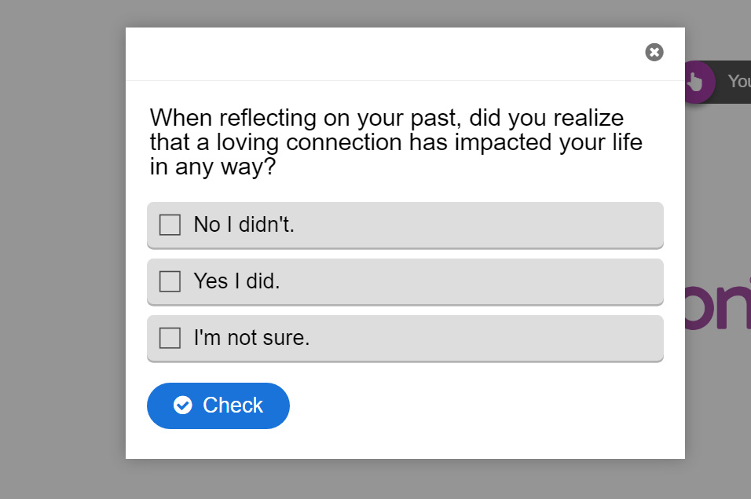
Task: Tick the "No I didn't." checkbox
Action: [x=170, y=225]
